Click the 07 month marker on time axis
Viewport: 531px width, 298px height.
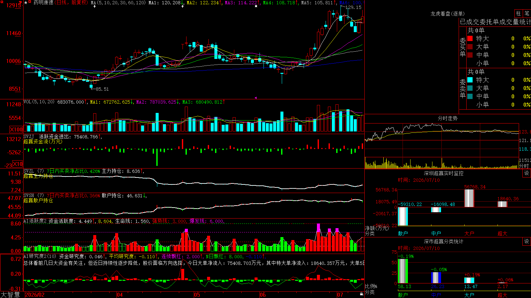click(340, 295)
